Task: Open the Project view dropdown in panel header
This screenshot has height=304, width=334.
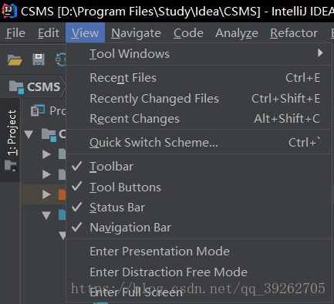Action: coord(49,111)
